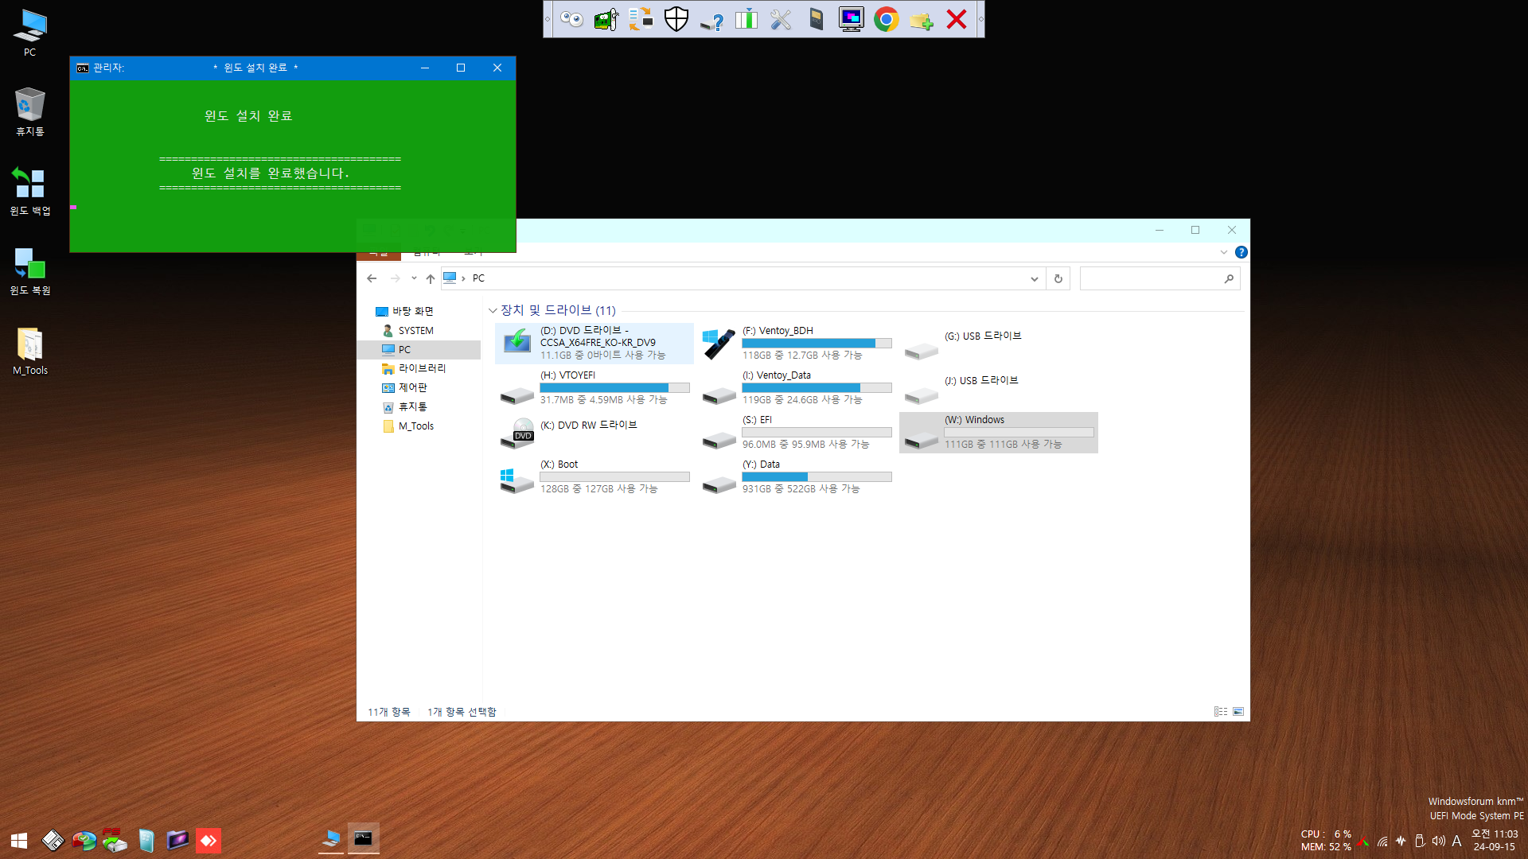Image resolution: width=1528 pixels, height=859 pixels.
Task: Click the USB safely remove tray icon
Action: [1420, 841]
